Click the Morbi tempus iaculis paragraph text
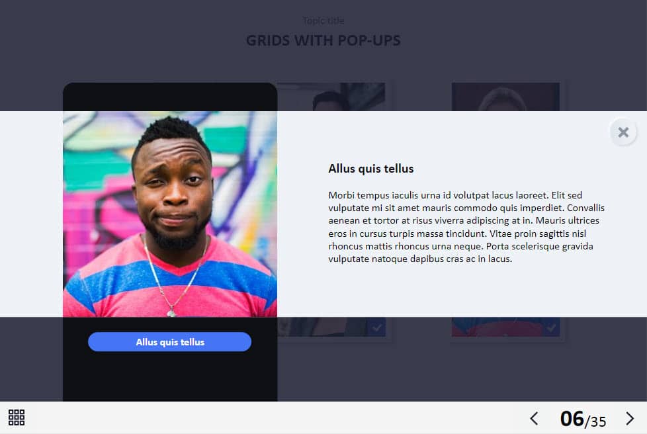The image size is (647, 434). click(x=466, y=227)
